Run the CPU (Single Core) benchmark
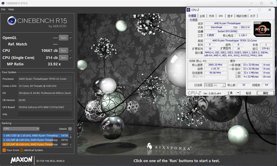 coord(63,57)
